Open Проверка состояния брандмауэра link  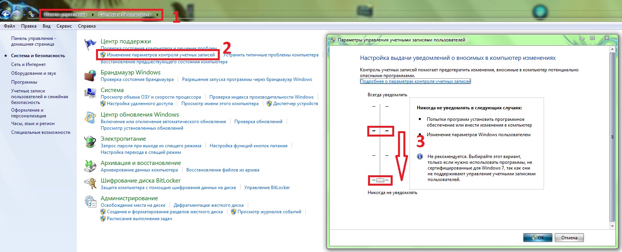pyautogui.click(x=137, y=79)
